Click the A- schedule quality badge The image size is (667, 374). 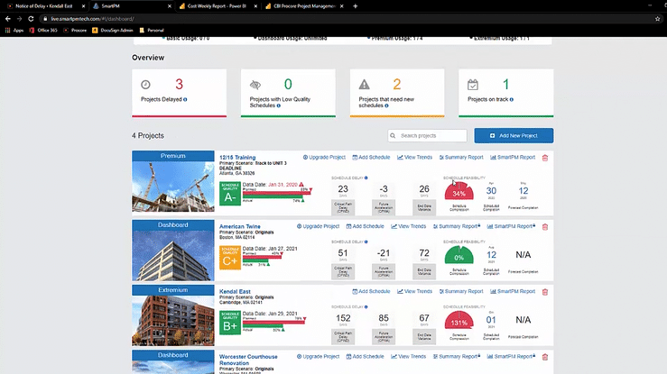[230, 194]
